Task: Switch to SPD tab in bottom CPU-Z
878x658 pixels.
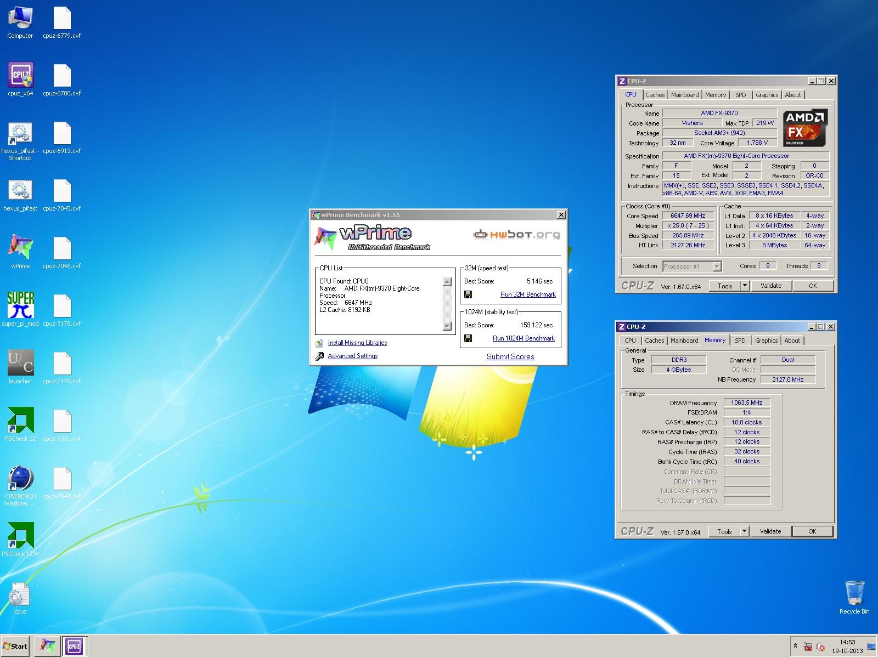Action: pos(740,341)
